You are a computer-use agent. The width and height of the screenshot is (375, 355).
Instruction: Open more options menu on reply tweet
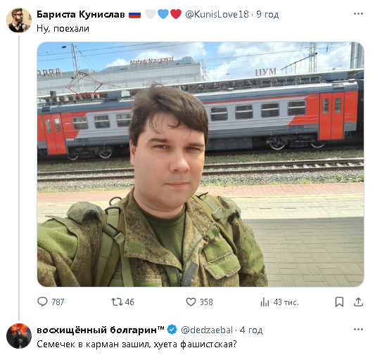pyautogui.click(x=358, y=330)
